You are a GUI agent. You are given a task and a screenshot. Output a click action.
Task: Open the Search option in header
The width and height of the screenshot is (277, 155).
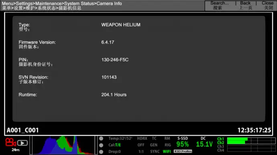(x=219, y=6)
